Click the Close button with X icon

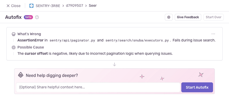click(x=13, y=6)
